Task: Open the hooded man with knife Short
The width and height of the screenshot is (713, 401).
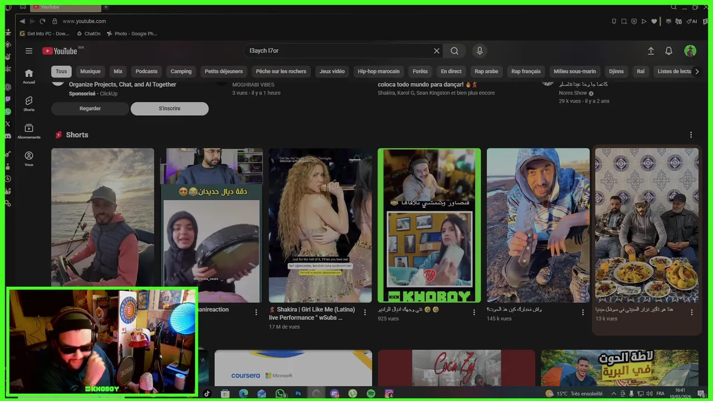Action: [x=538, y=225]
